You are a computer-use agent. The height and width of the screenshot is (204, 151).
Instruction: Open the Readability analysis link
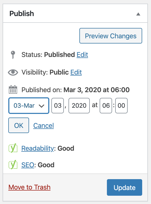pos(38,148)
